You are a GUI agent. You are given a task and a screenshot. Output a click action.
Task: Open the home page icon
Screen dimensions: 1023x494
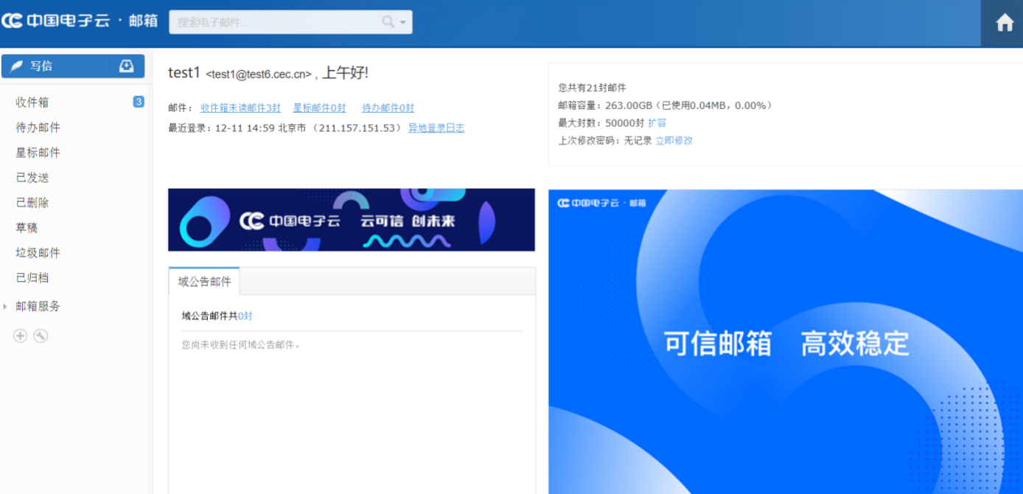1005,23
